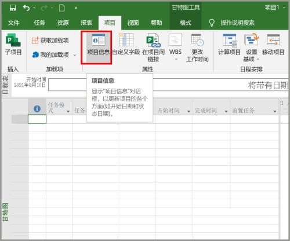Click 获取加载项 button

(50, 41)
